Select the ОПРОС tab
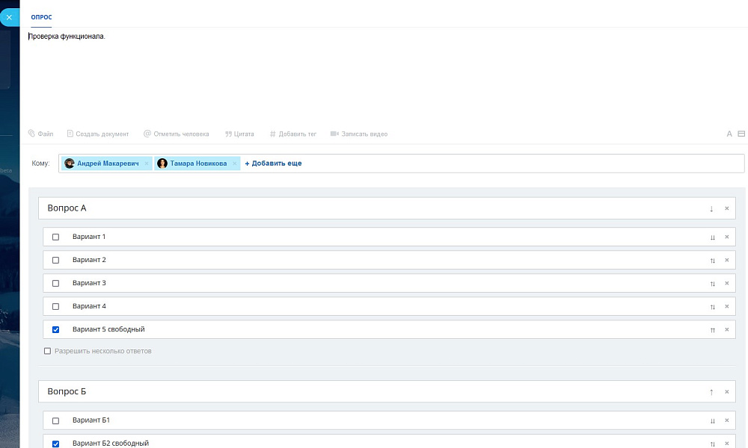This screenshot has width=748, height=448. [41, 17]
